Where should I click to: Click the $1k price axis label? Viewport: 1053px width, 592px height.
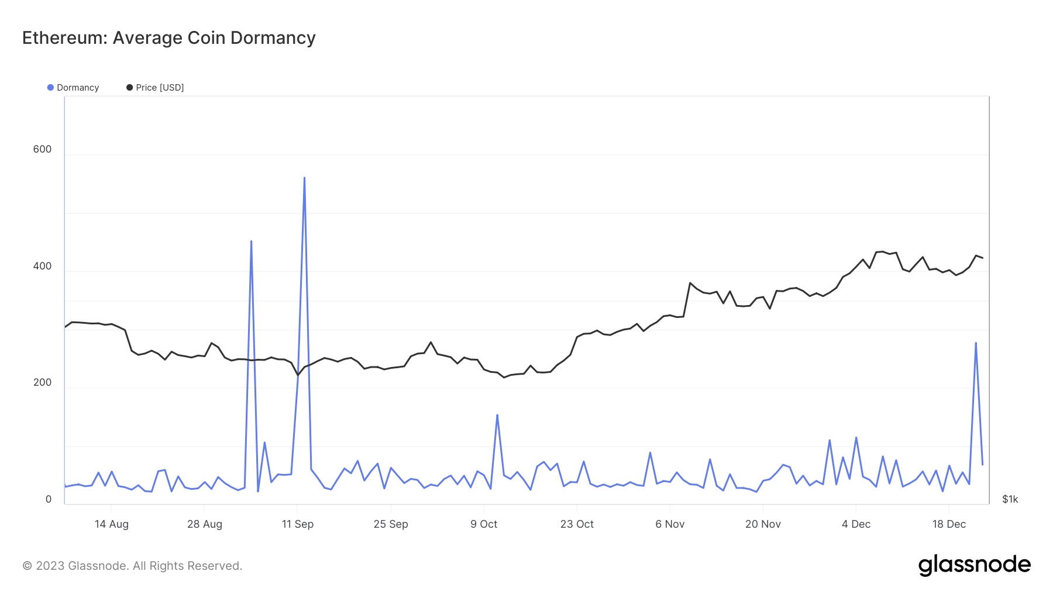pos(1010,499)
